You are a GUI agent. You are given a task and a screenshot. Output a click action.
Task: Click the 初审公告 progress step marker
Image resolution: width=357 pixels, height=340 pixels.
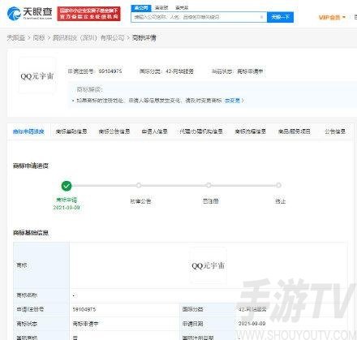point(139,186)
